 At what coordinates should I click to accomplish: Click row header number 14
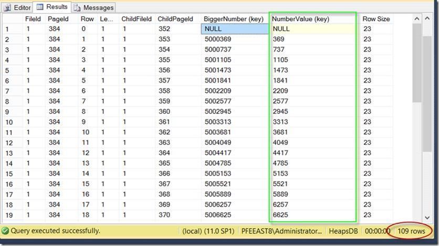(12, 164)
